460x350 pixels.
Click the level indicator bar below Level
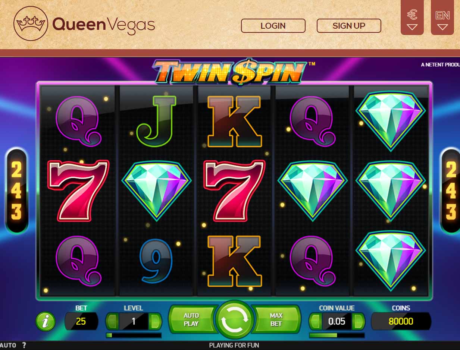(x=134, y=335)
